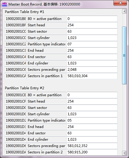
Task: Click Start head value at 19002001CF
Action: pyautogui.click(x=92, y=101)
